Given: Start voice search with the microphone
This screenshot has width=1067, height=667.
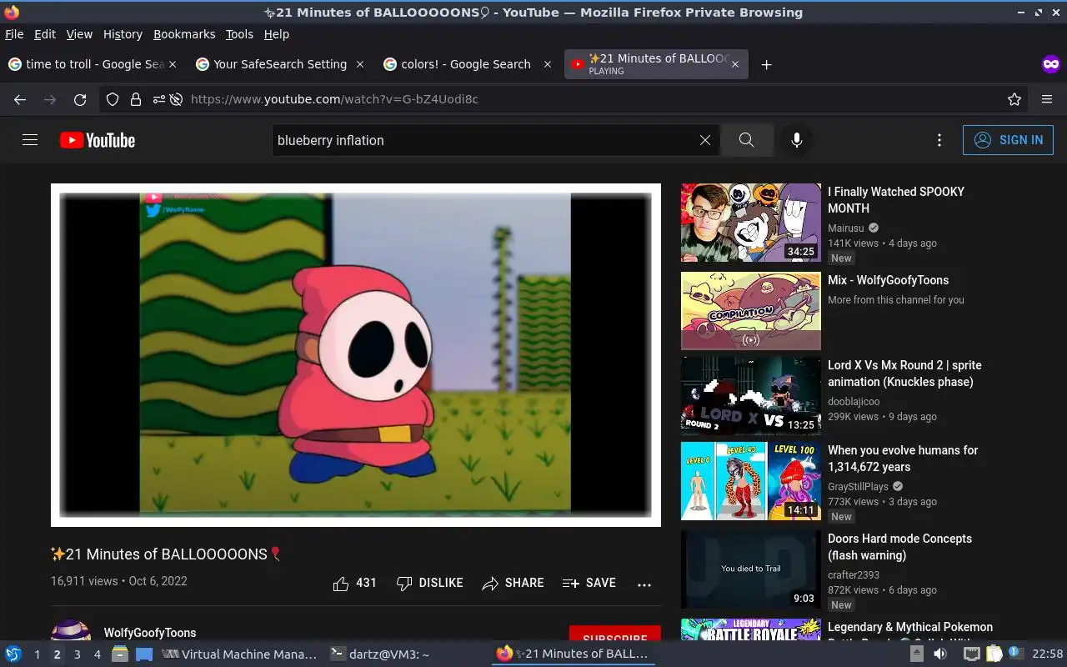Looking at the screenshot, I should pyautogui.click(x=797, y=140).
